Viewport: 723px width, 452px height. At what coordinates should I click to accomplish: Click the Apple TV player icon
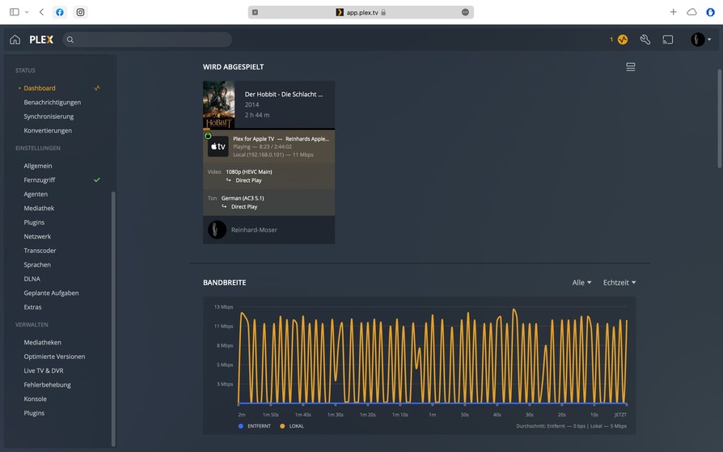tap(218, 146)
